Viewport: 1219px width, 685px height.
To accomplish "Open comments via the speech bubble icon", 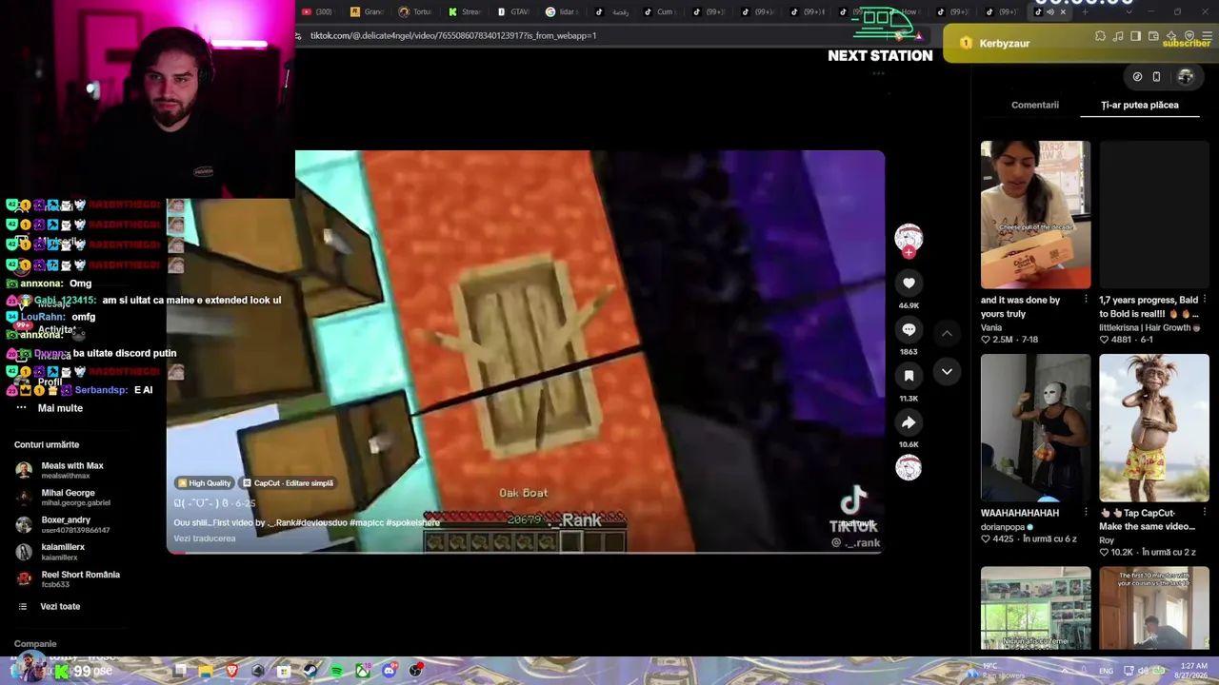I will pyautogui.click(x=909, y=329).
